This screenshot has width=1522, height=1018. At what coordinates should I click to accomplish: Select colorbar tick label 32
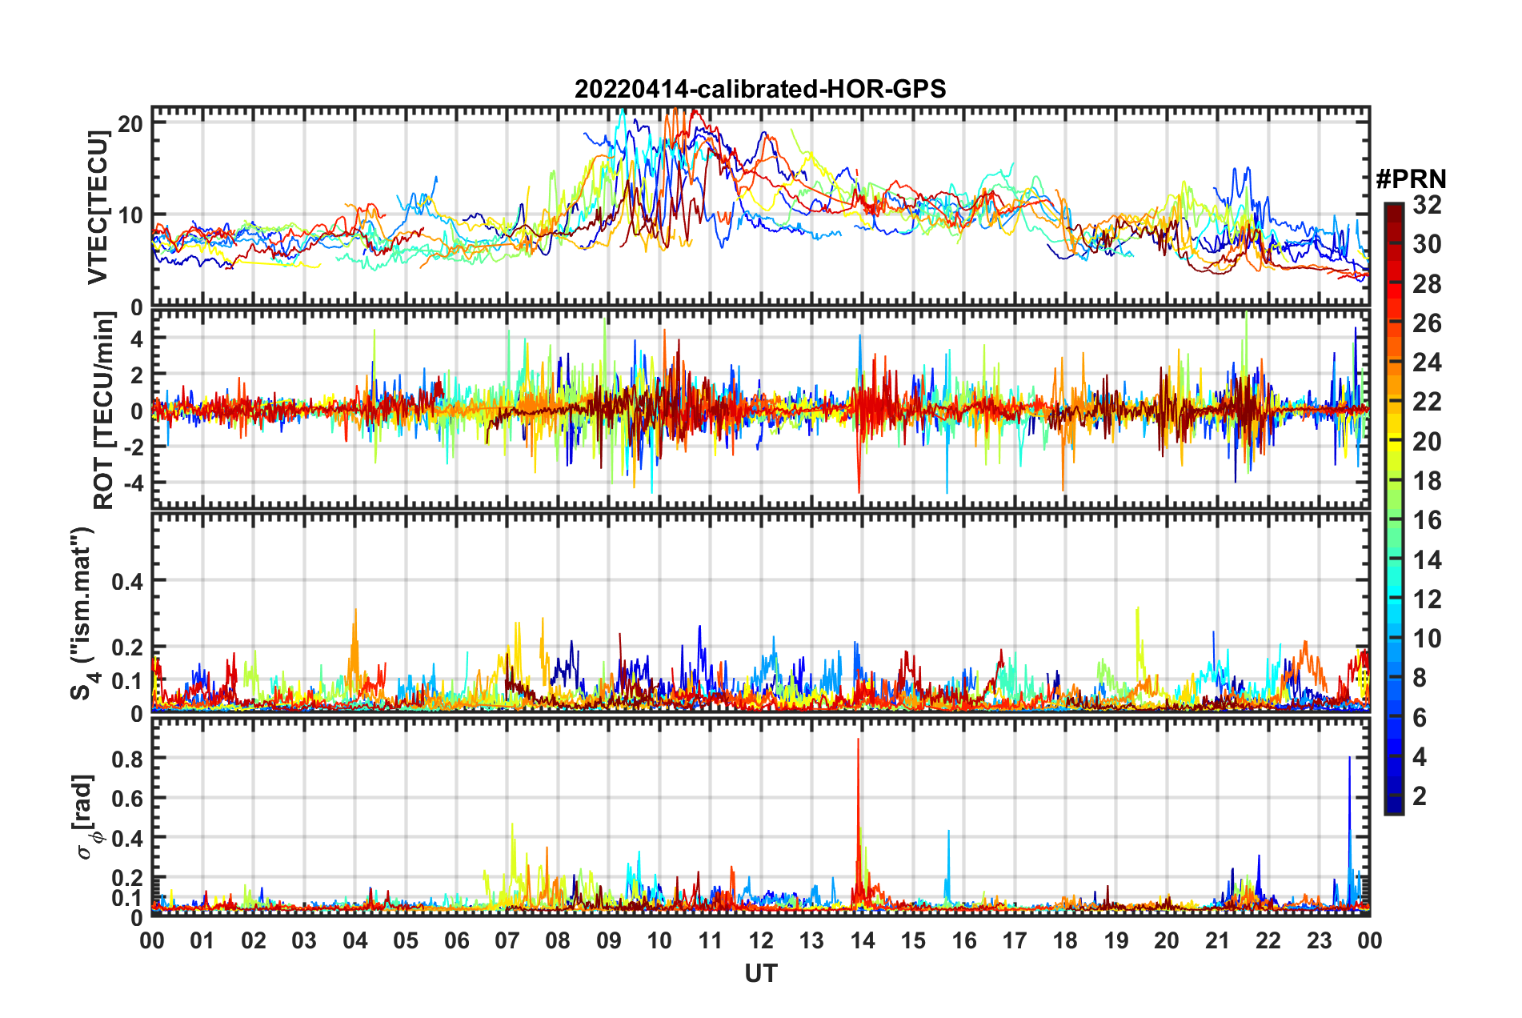pyautogui.click(x=1427, y=205)
